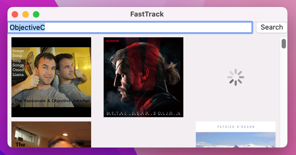Click the highlighted "ObjectiveC" search text
296x155 pixels.
click(x=27, y=27)
